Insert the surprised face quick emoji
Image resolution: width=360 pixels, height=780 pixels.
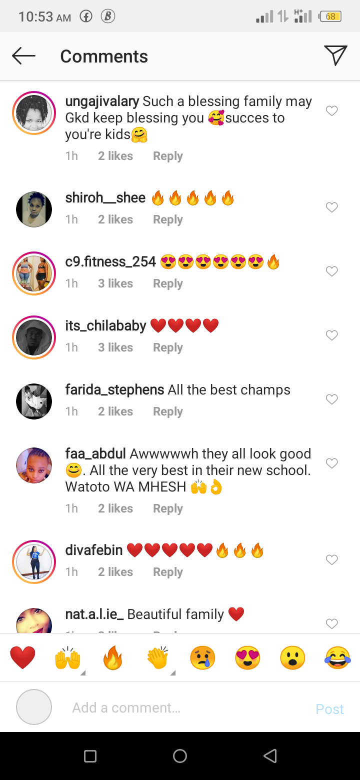coord(292,657)
